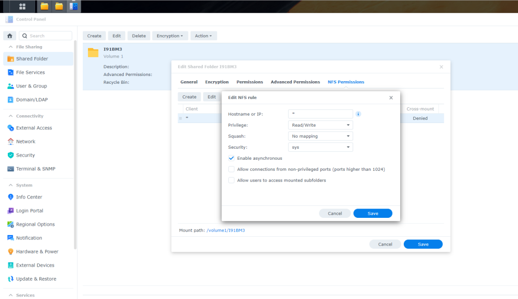Viewport: 518px width, 299px height.
Task: Switch to the Advanced Permissions tab
Action: (x=295, y=82)
